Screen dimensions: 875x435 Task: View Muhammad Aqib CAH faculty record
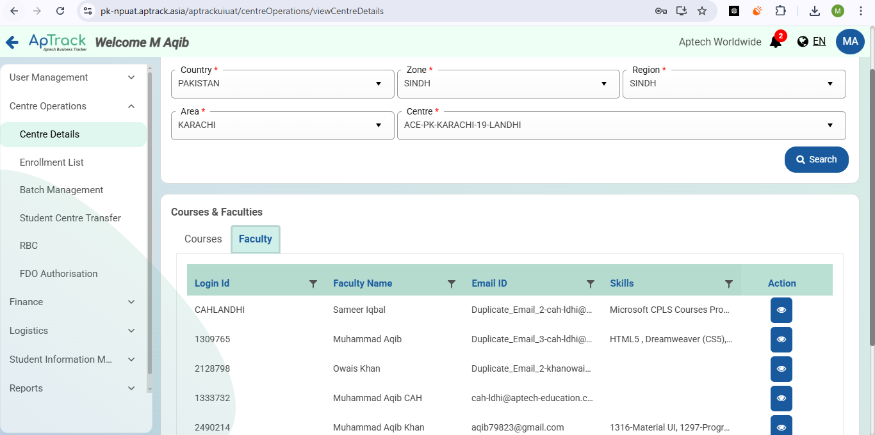point(781,399)
